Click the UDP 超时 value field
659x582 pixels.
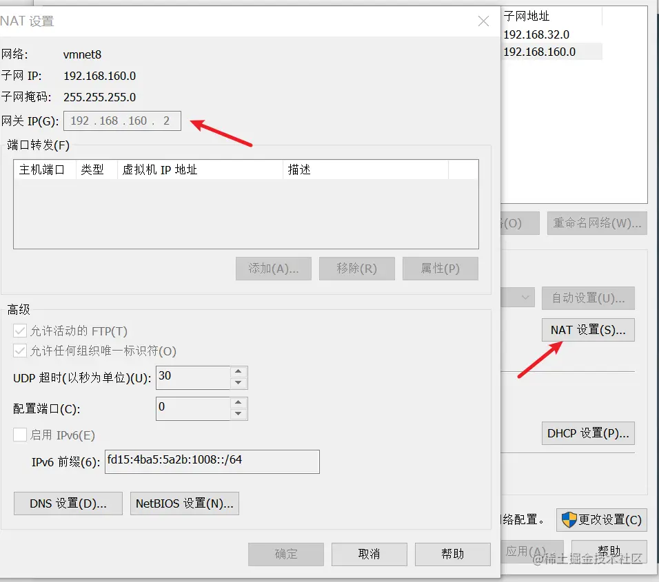point(193,377)
